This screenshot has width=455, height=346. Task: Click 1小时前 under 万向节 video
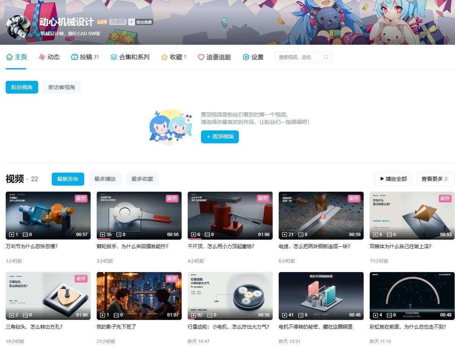[14, 261]
